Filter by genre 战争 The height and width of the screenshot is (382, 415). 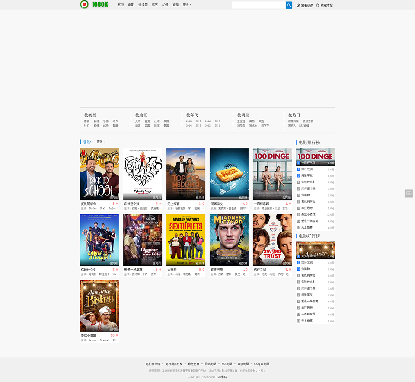tap(105, 126)
